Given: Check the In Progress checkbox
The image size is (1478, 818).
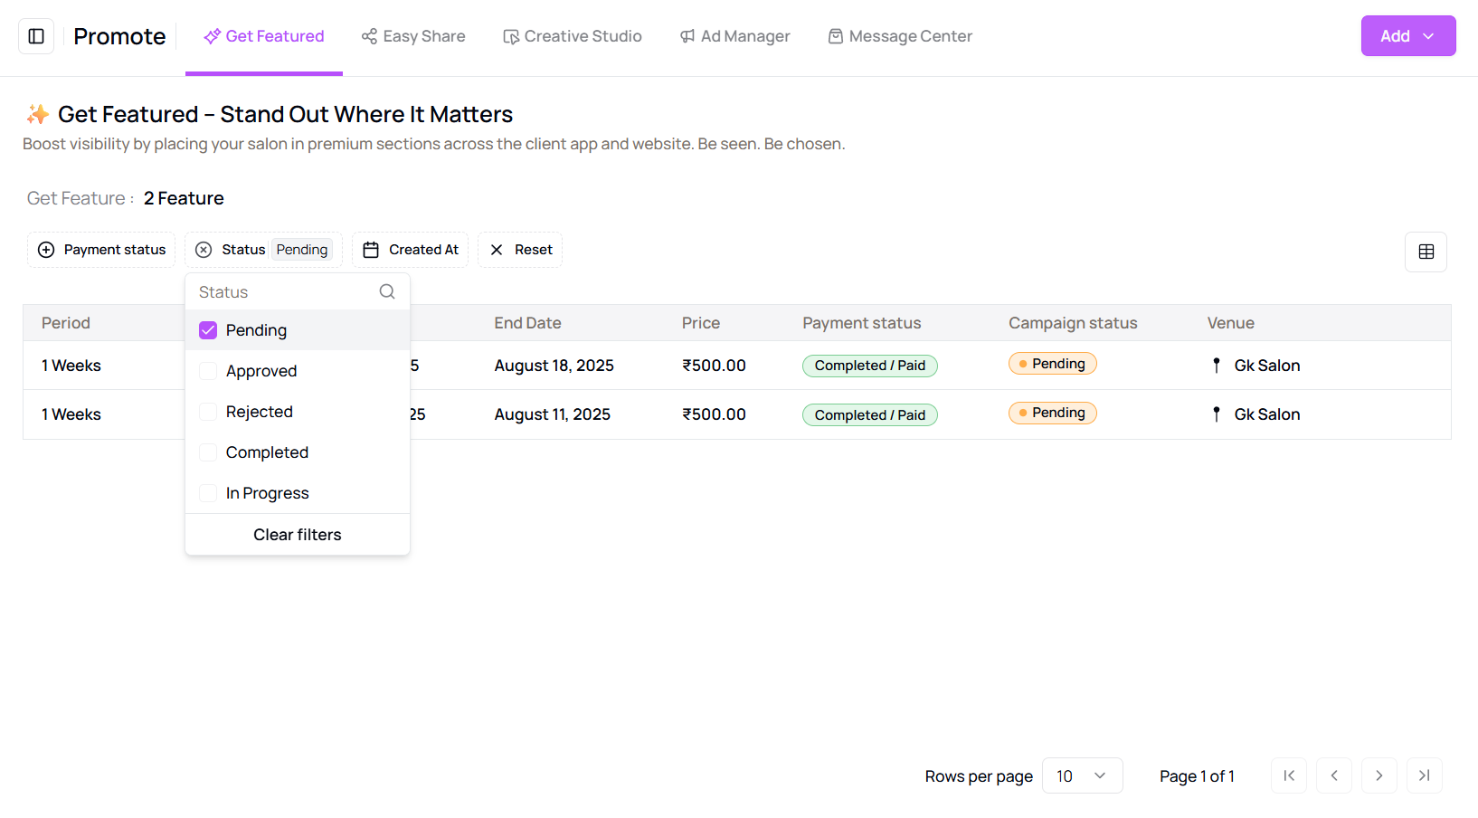Looking at the screenshot, I should 208,493.
